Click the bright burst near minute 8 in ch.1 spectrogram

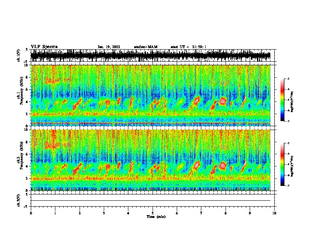tap(223, 101)
